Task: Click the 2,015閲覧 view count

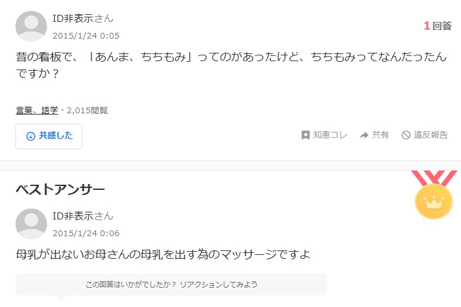Action: pyautogui.click(x=88, y=111)
